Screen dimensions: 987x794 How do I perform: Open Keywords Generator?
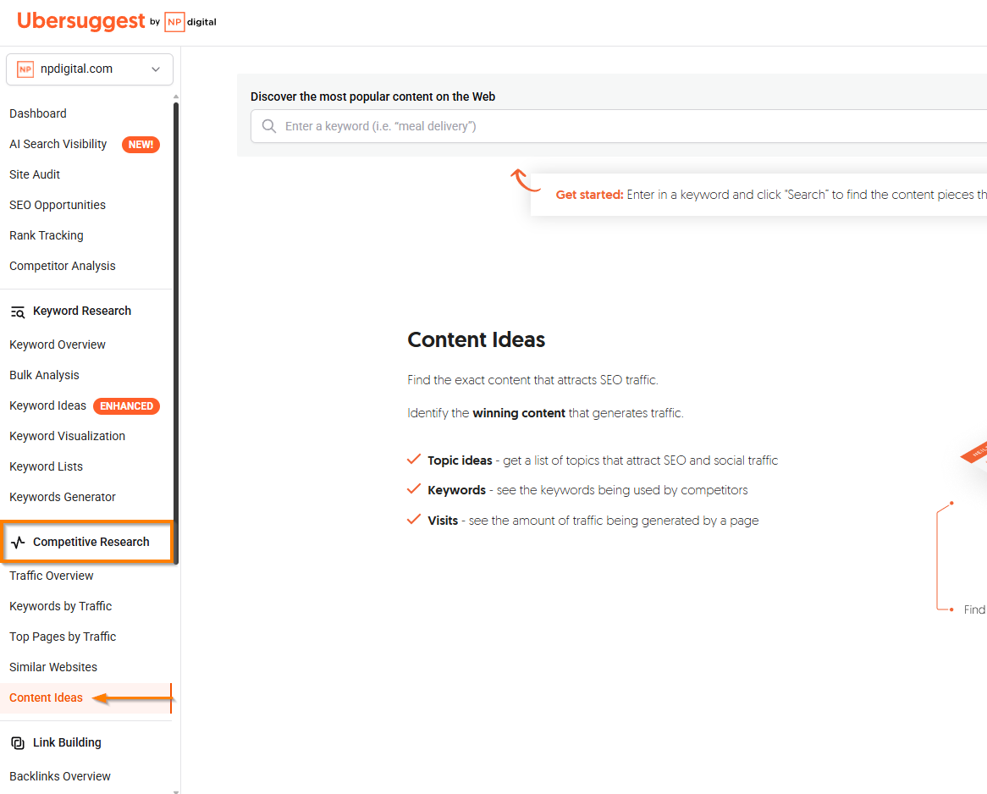pyautogui.click(x=63, y=497)
